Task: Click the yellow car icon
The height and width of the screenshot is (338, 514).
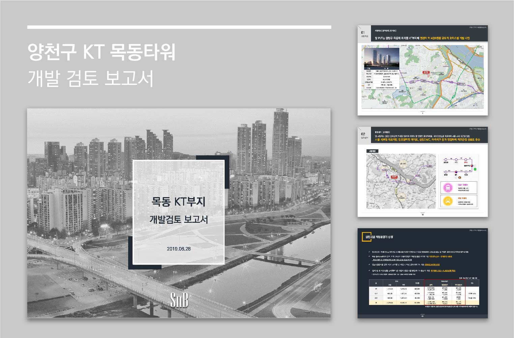Action: (448, 202)
